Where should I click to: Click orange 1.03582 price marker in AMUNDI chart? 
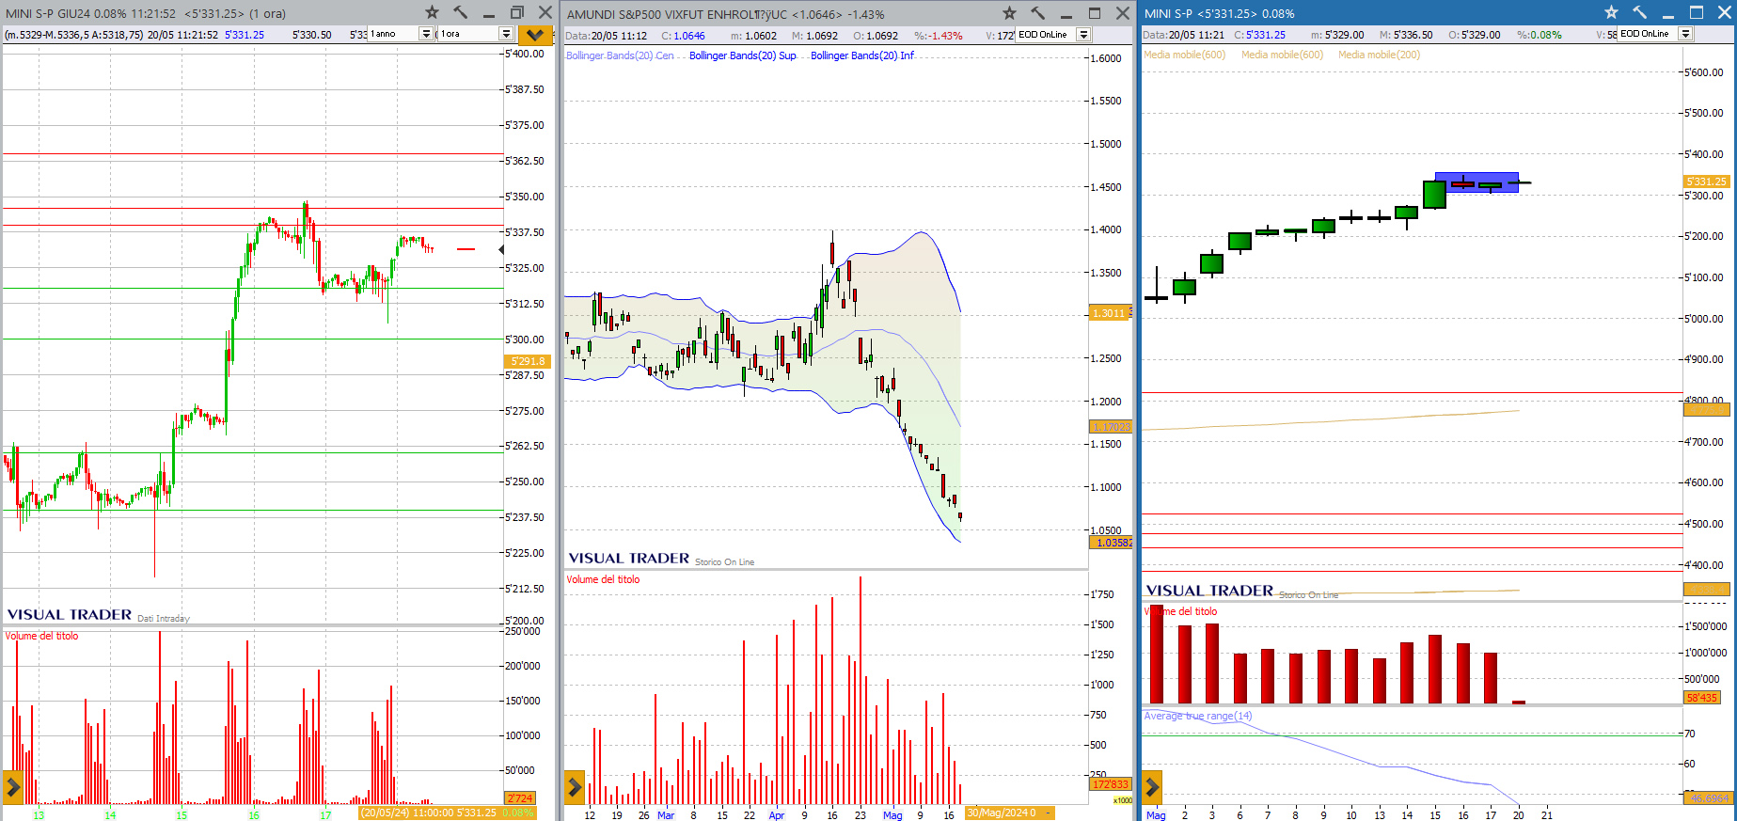click(1111, 543)
